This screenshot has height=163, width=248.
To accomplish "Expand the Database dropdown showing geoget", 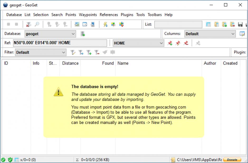I will point(50,34).
